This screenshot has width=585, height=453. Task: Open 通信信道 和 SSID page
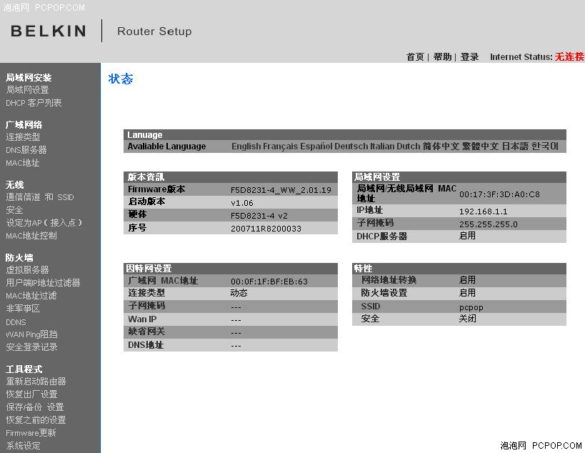40,197
